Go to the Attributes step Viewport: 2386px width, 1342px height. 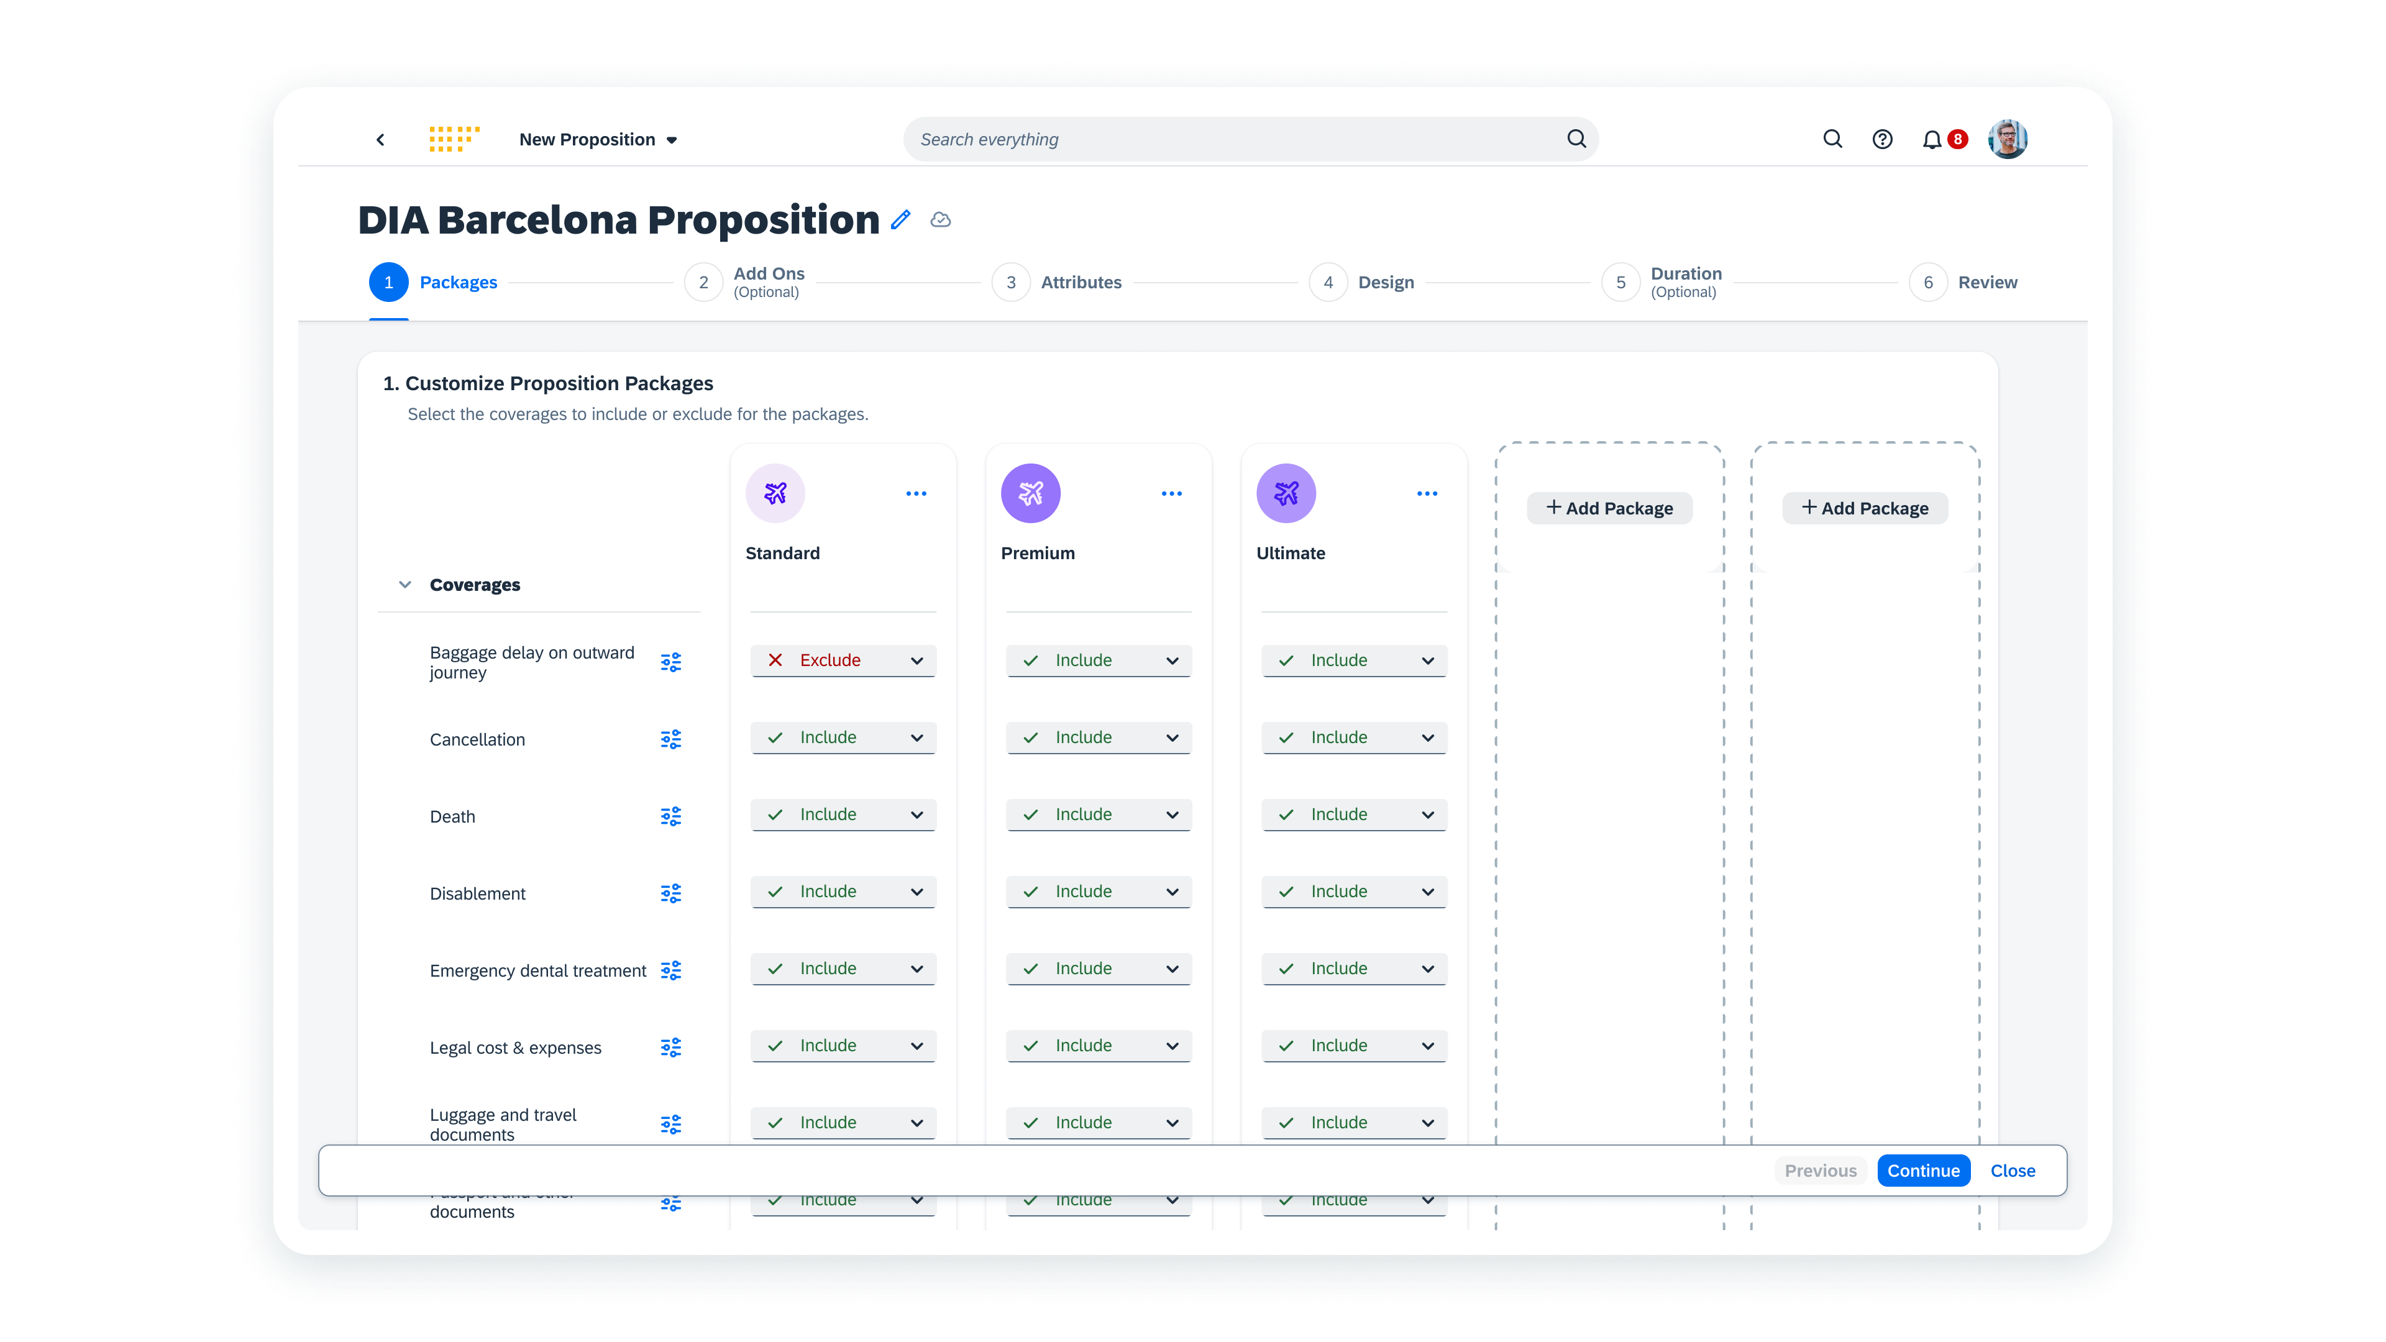(x=1057, y=283)
